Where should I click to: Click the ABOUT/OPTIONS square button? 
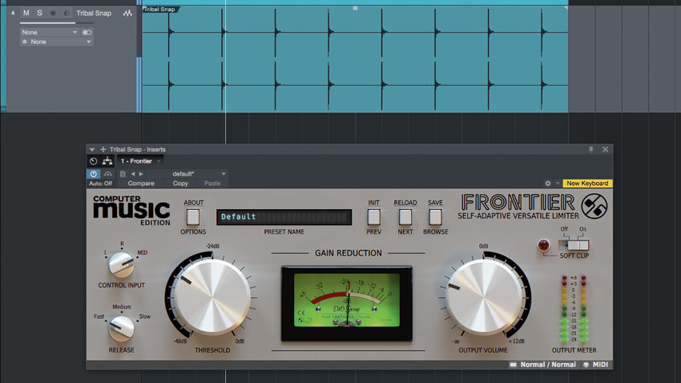193,217
